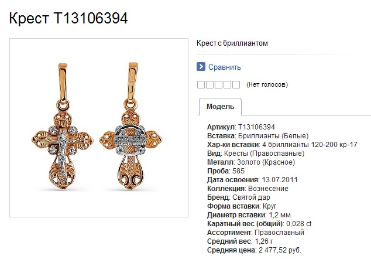371x266 pixels.
Task: Click the Бриллианты (Белые) insert value
Action: coord(273,136)
